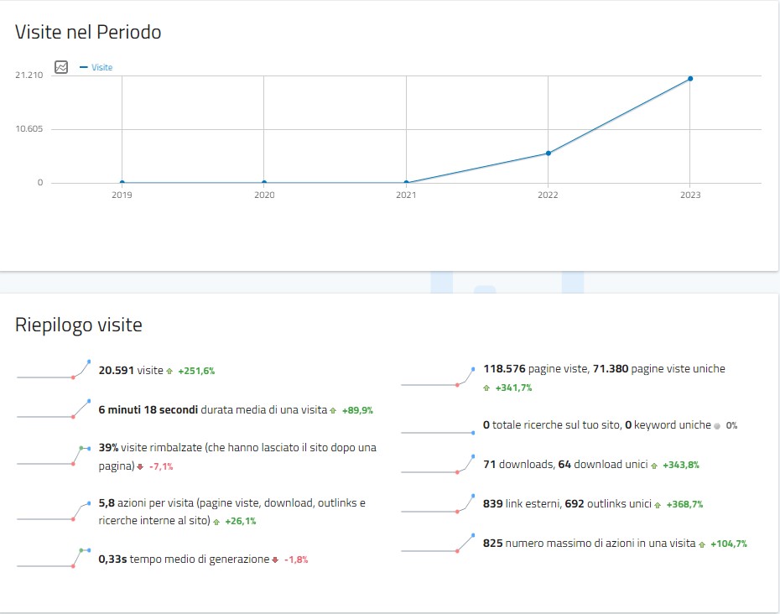This screenshot has height=614, width=780.
Task: Open sparkline for numero massimo di azioni
Action: pyautogui.click(x=438, y=544)
